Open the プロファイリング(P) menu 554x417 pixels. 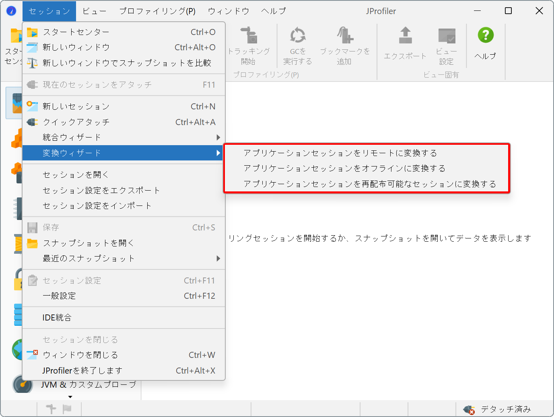(157, 11)
